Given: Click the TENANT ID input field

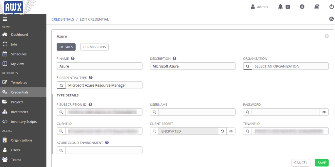Looking at the screenshot, I should coord(290,131).
